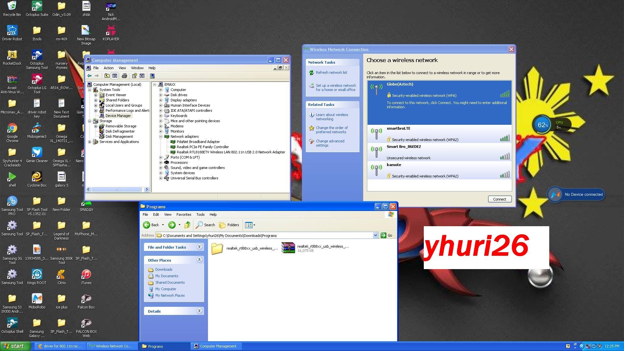
Task: Click the Connect button
Action: [500, 199]
